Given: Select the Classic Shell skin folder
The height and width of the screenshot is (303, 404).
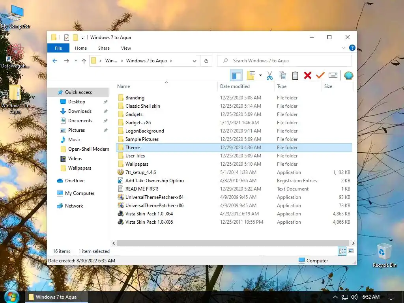Looking at the screenshot, I should (x=142, y=106).
